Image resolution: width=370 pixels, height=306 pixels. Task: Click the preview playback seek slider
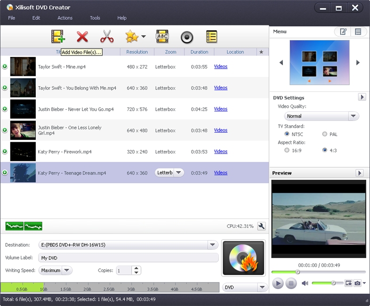pos(318,272)
